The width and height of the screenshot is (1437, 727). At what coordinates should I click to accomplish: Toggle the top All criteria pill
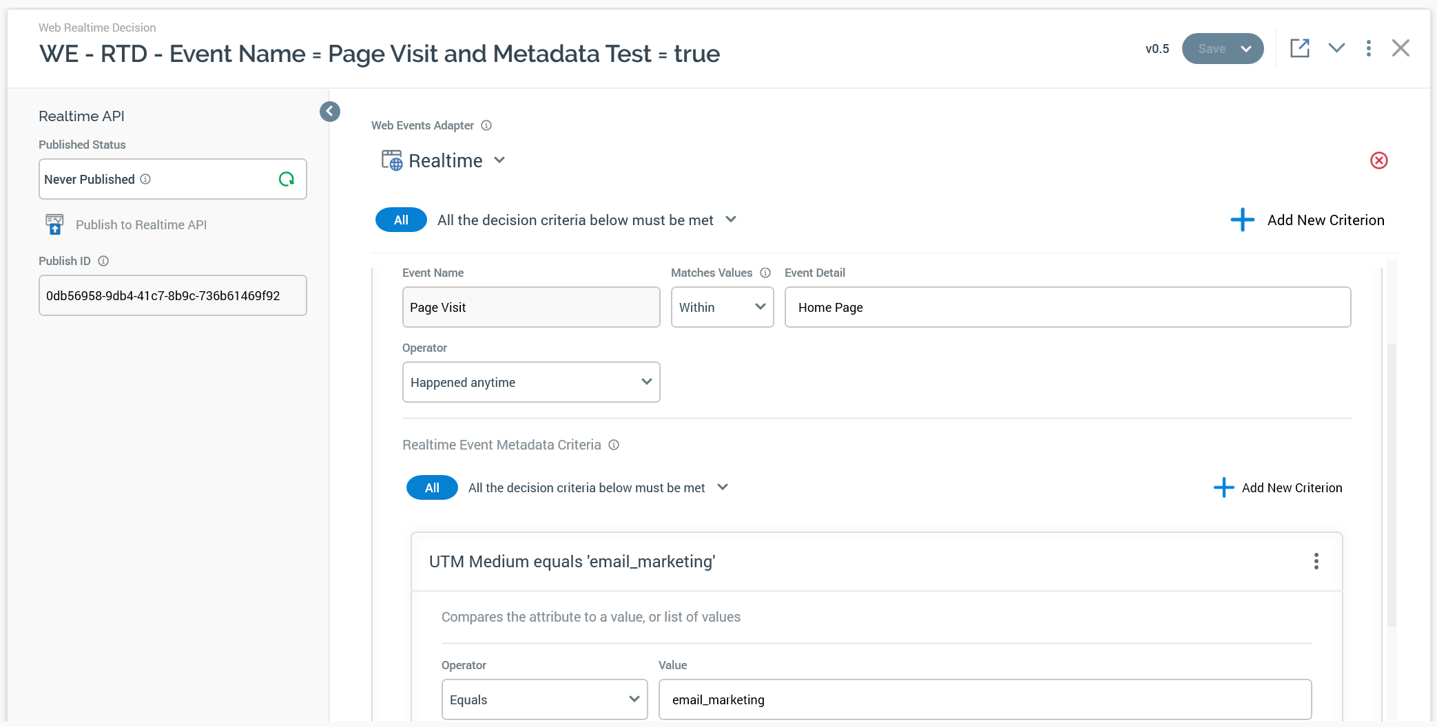pos(401,220)
